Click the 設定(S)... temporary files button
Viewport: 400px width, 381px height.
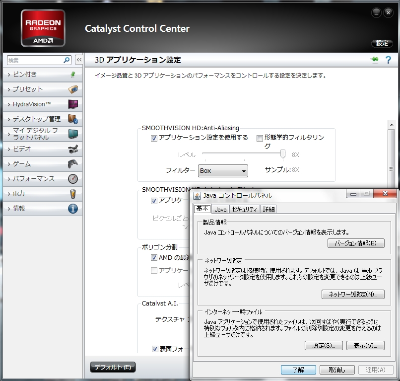coord(324,346)
